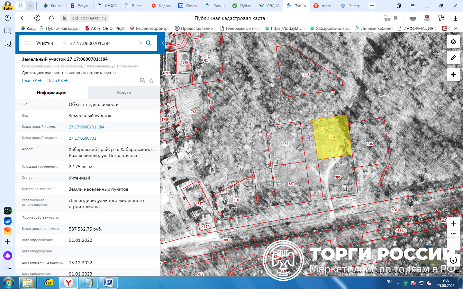Open the browser sidebar profile Войти icon

click(x=8, y=5)
